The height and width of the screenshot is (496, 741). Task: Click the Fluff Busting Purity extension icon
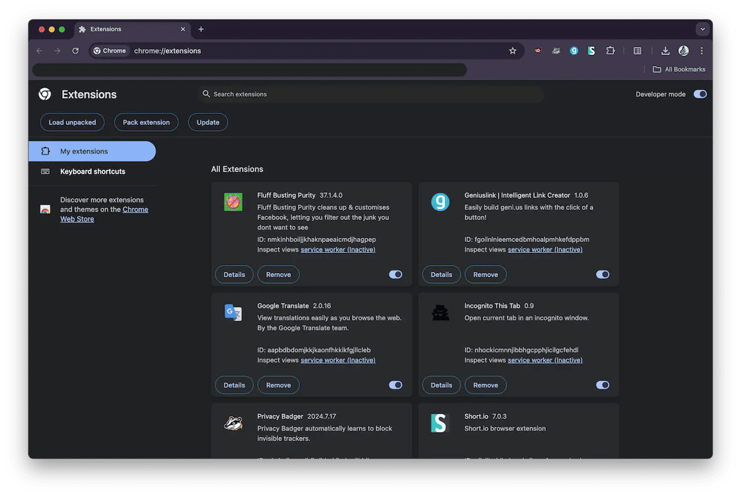pyautogui.click(x=233, y=202)
